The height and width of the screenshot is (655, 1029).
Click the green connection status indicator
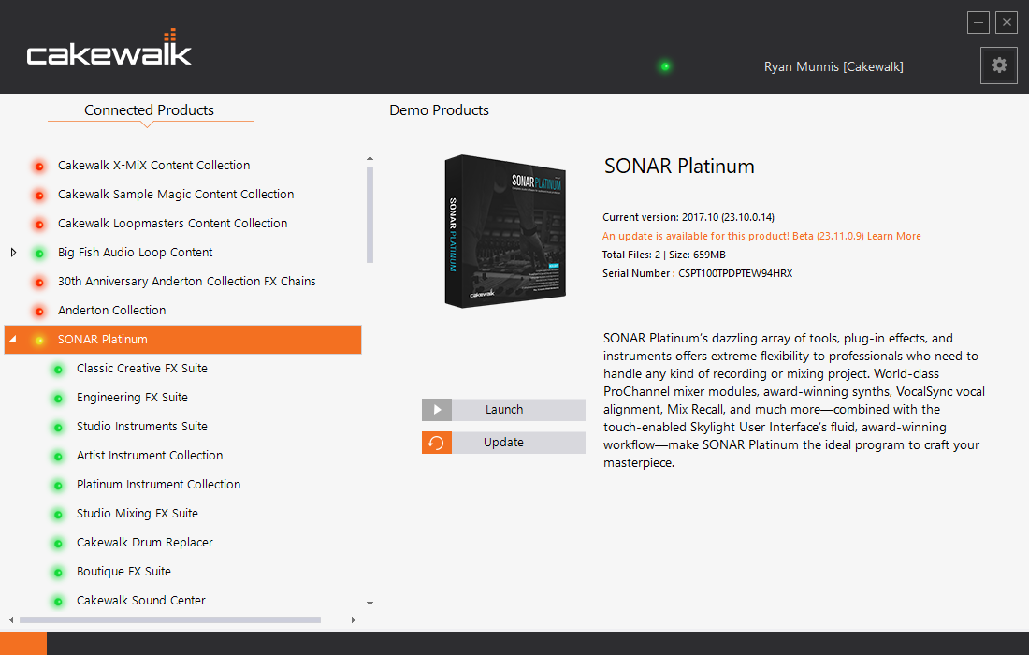pos(665,66)
